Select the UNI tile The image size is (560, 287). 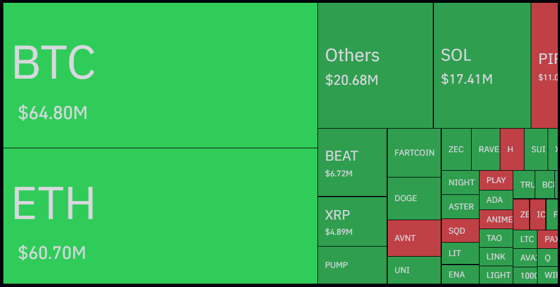pyautogui.click(x=414, y=270)
